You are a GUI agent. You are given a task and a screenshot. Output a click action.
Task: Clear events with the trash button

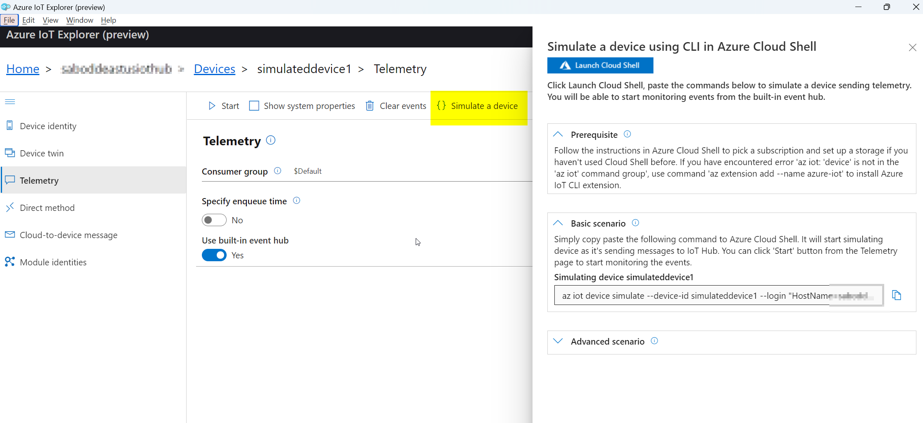pos(395,106)
